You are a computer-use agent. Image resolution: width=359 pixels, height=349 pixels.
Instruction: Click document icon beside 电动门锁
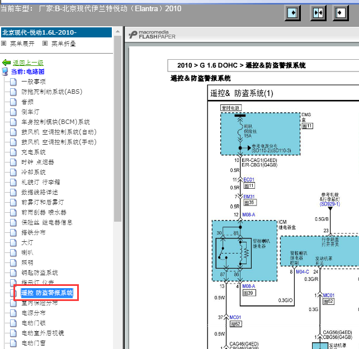[x=13, y=323]
